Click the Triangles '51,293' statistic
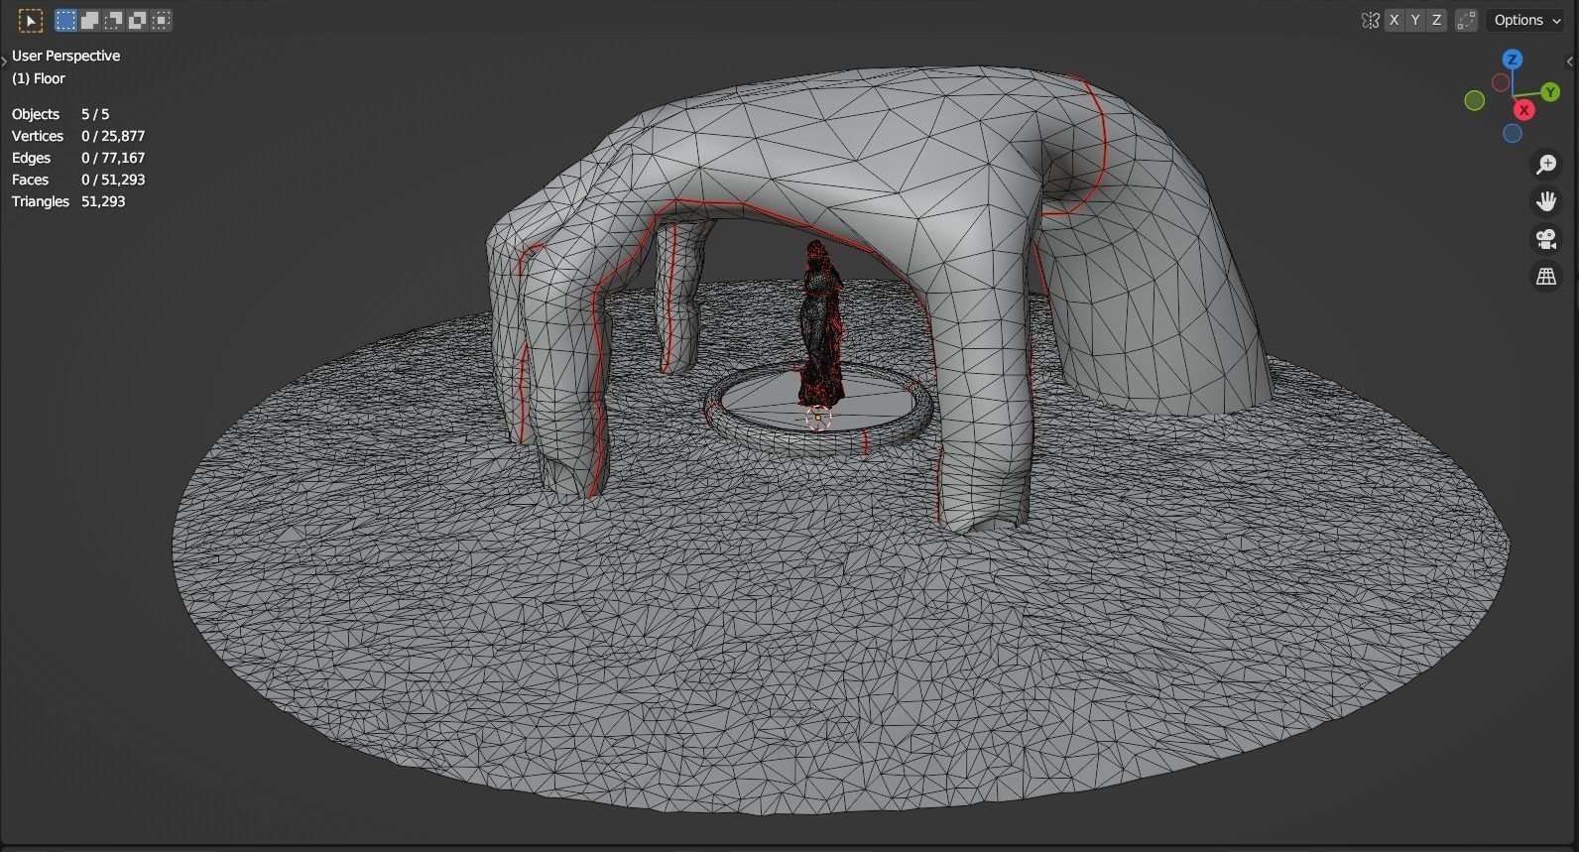The image size is (1579, 852). tap(103, 201)
